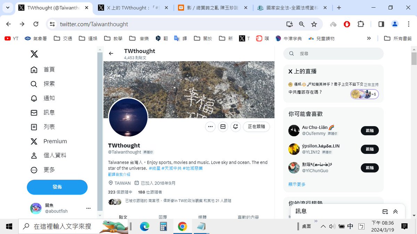Image resolution: width=417 pixels, height=234 pixels.
Task: Expand hidden bookmarks with double chevron
Action: coord(369,38)
